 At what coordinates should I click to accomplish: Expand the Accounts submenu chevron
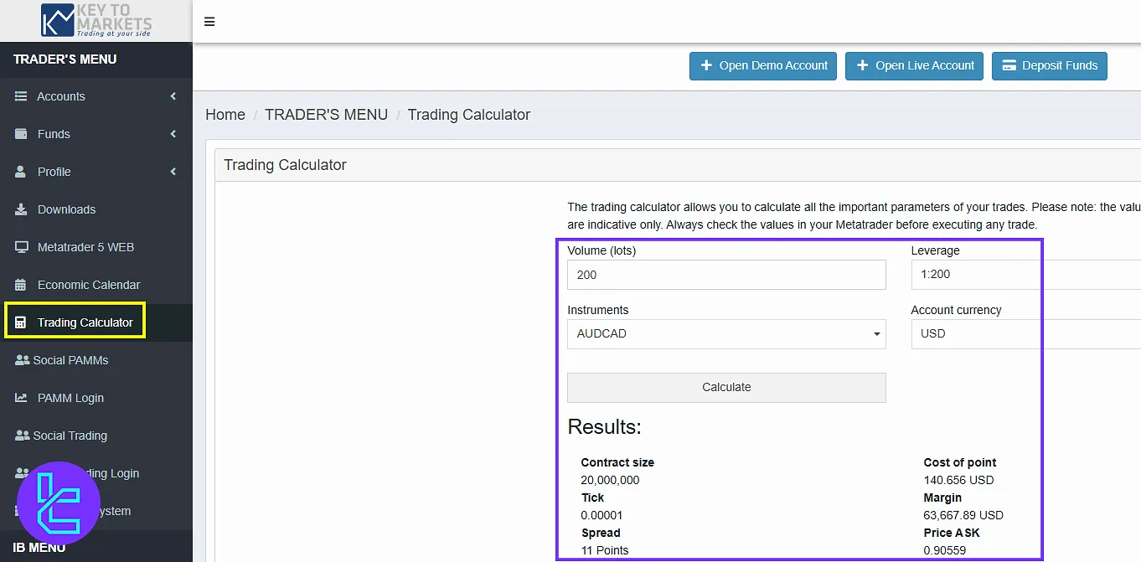[173, 96]
